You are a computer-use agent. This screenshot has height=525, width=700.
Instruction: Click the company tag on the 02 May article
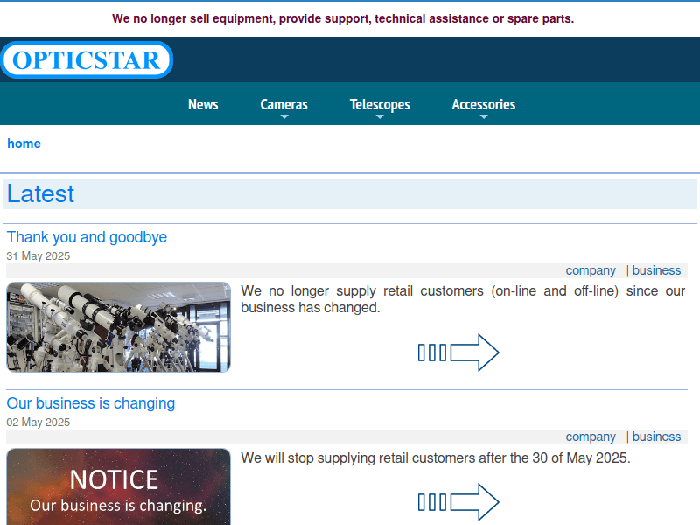click(591, 437)
